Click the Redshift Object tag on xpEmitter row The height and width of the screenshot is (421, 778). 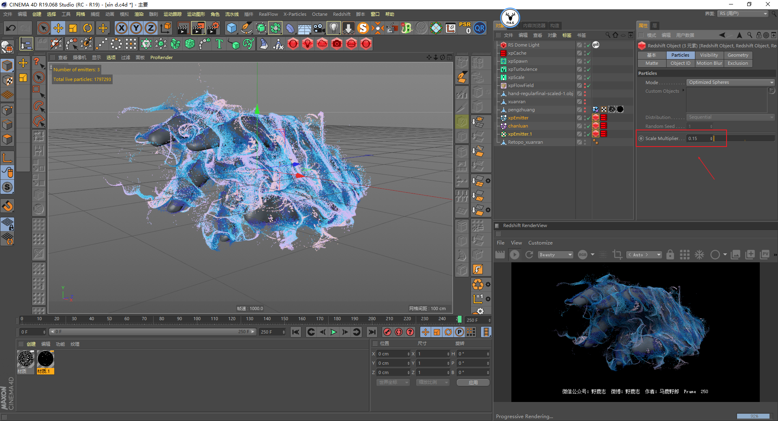click(x=596, y=118)
